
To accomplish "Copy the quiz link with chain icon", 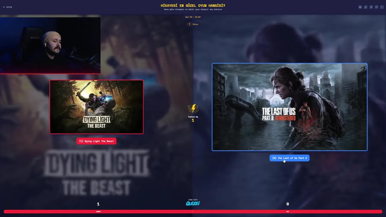I will [365, 7].
